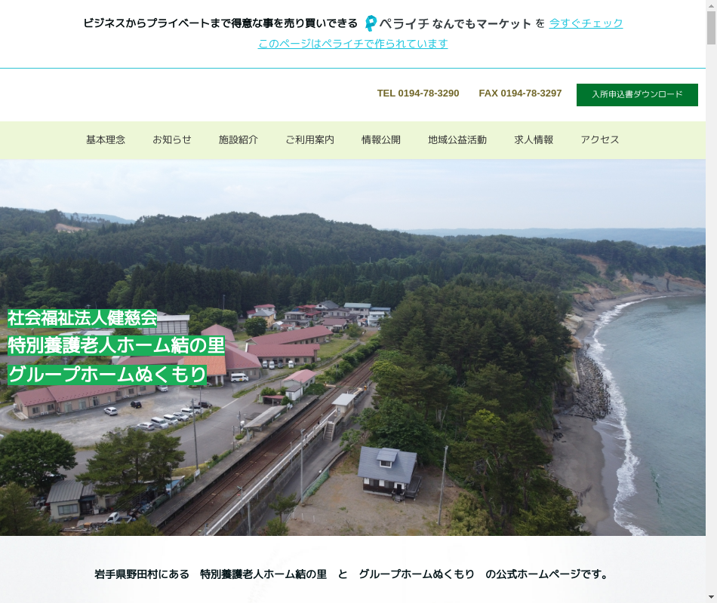Click the 岩手県野田村にある intro sentence
This screenshot has height=603, width=717.
(350, 574)
